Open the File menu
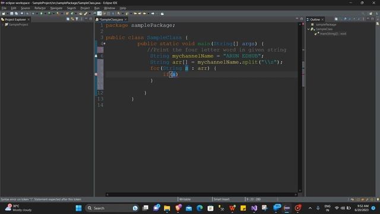 (x=4, y=8)
